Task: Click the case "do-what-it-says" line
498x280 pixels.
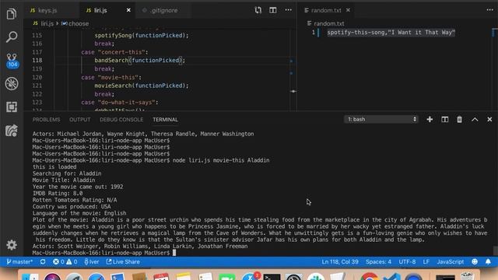Action: [119, 102]
